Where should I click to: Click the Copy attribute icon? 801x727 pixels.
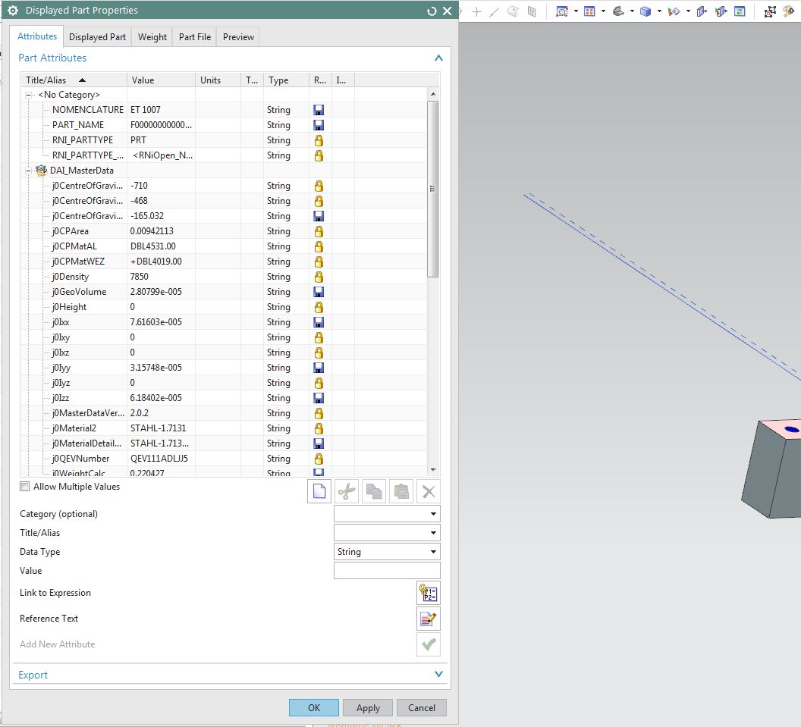tap(374, 492)
